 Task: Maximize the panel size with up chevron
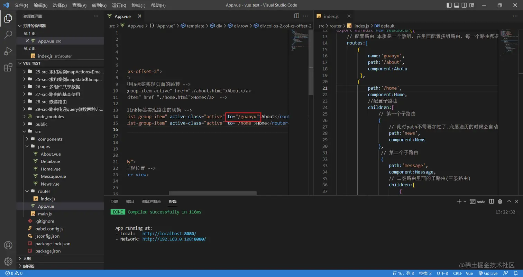(509, 201)
